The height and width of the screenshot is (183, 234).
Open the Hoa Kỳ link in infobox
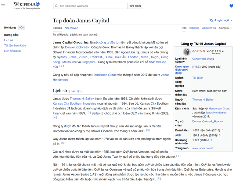(x=218, y=122)
